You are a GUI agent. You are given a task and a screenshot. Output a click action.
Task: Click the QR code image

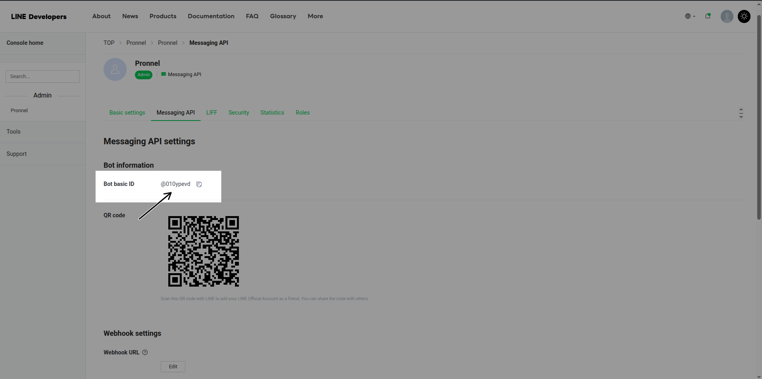click(x=204, y=251)
